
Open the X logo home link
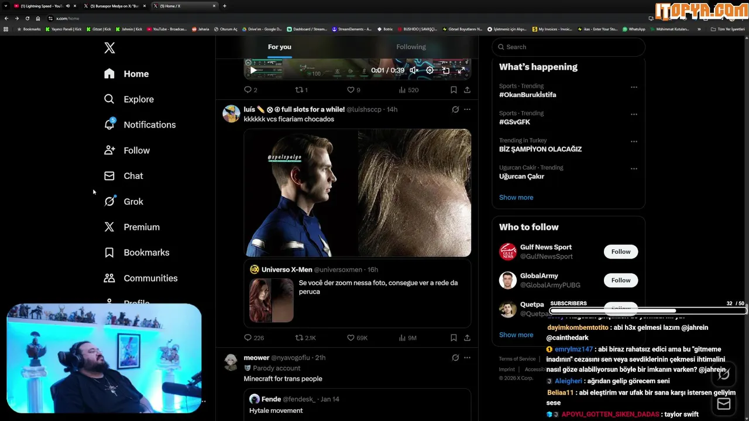tap(109, 48)
